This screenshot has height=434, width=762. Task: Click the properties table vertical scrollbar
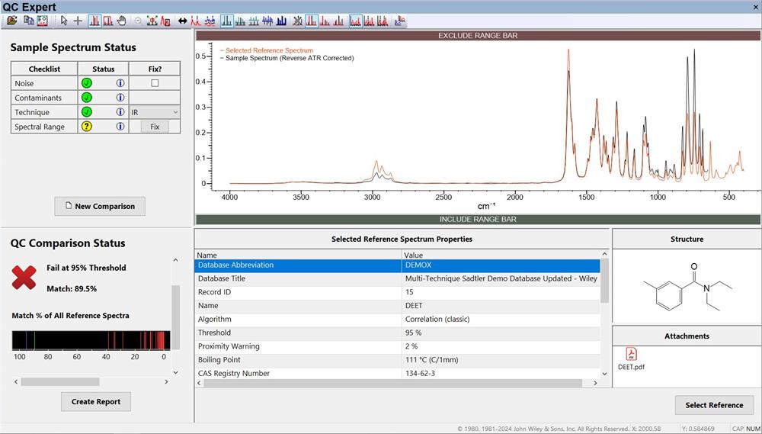point(605,282)
